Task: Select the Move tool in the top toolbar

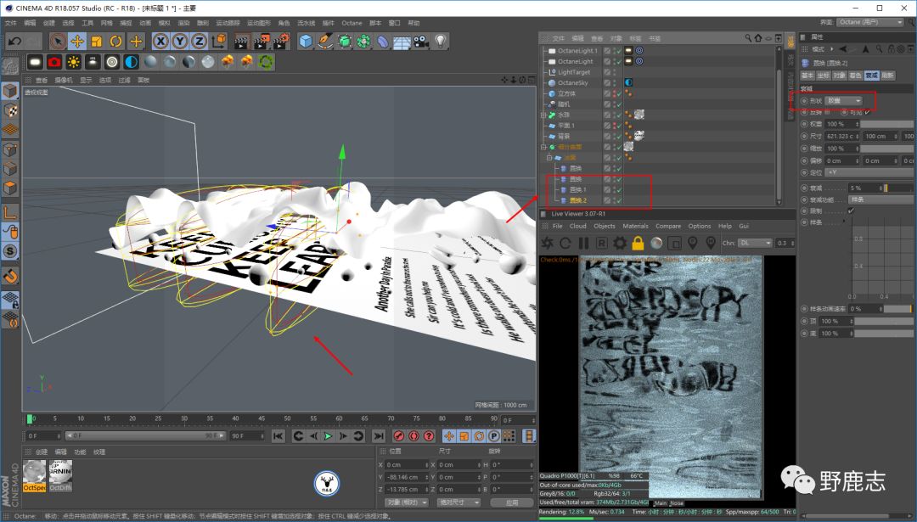Action: click(x=77, y=41)
